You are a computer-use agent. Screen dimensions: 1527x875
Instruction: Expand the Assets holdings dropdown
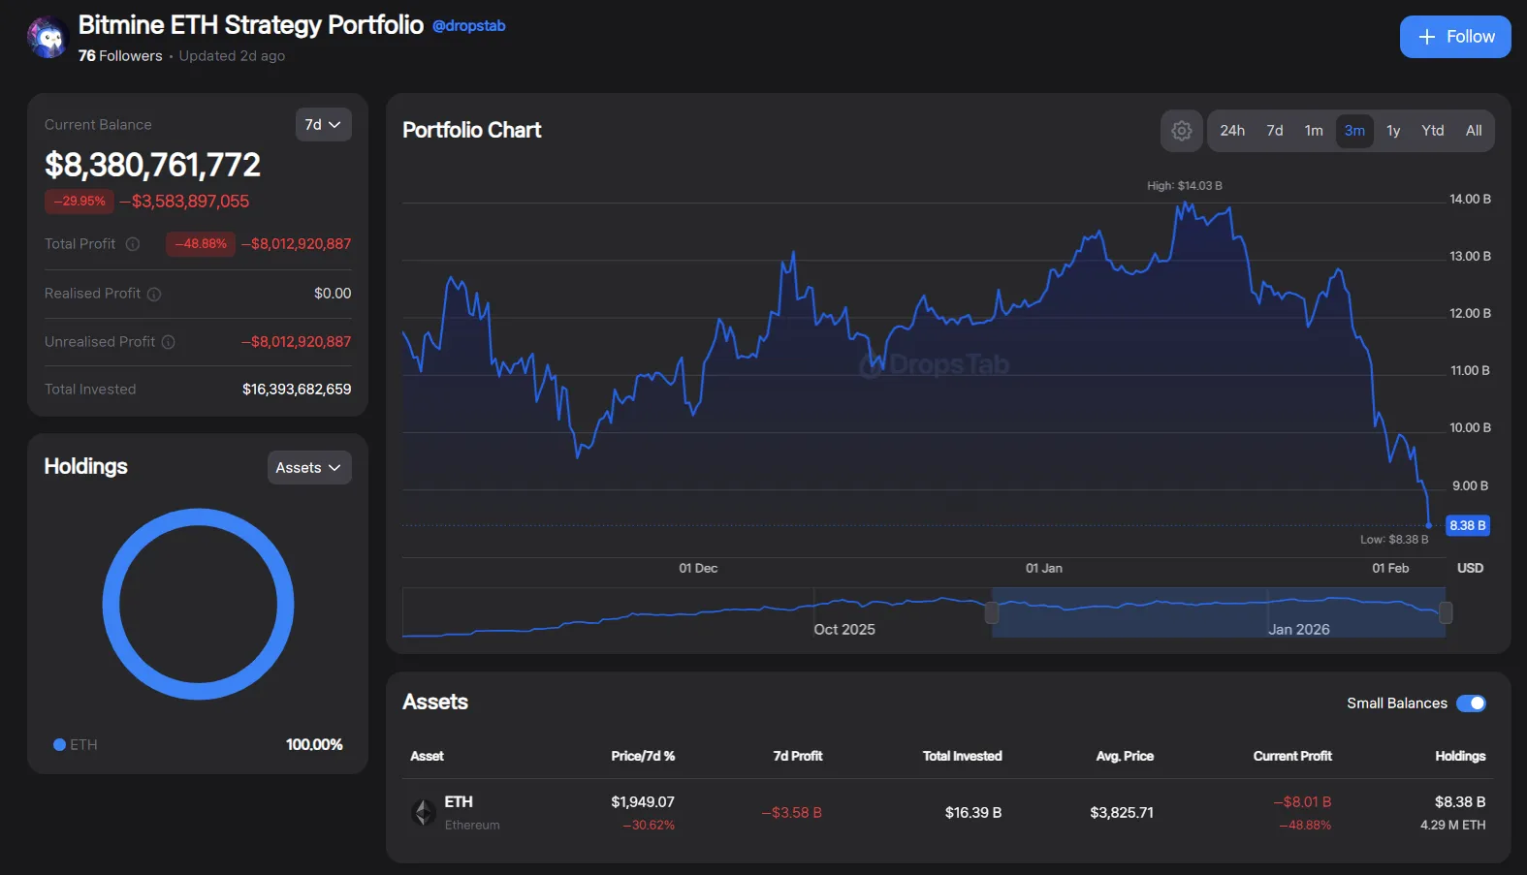pos(308,468)
